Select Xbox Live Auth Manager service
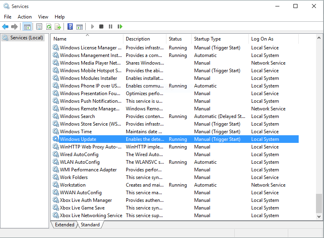The height and width of the screenshot is (238, 324). pos(176,200)
